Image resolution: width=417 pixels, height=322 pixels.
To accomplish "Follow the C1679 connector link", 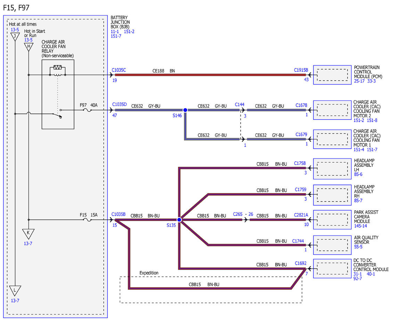I will click(x=301, y=134).
